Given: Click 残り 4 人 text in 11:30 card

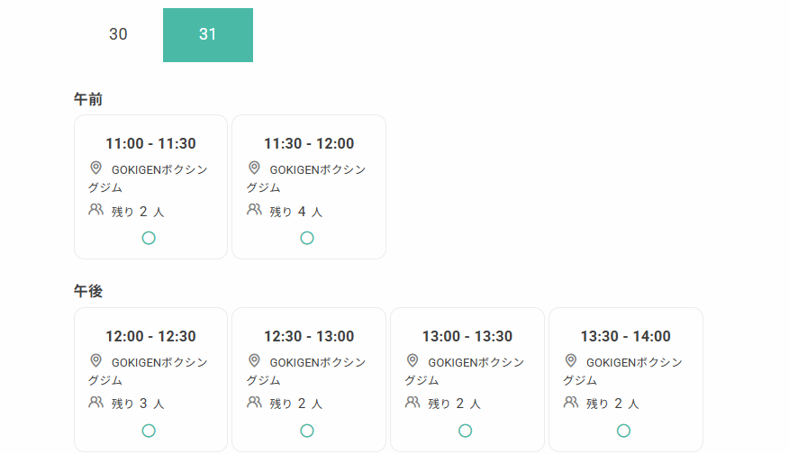Looking at the screenshot, I should pos(295,212).
